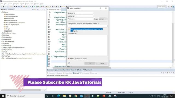Open the notification center icon
Viewport: 175px width, 98px height.
point(171,96)
